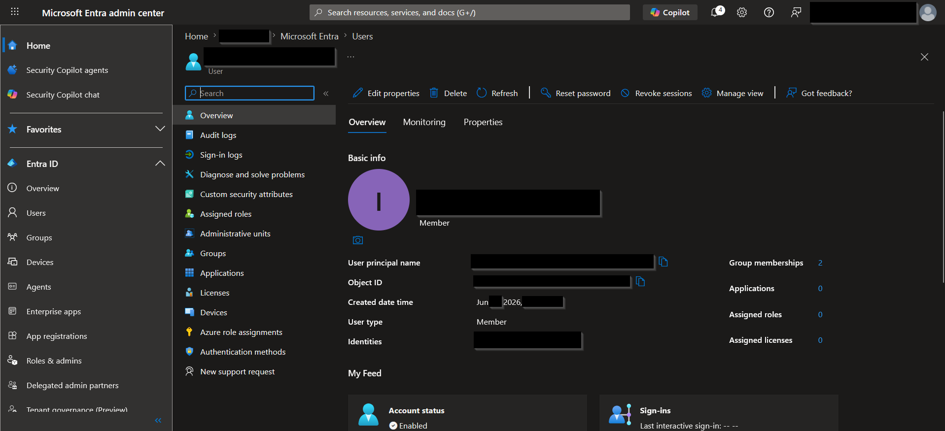Open the ellipsis more options menu
This screenshot has width=945, height=431.
click(x=350, y=57)
